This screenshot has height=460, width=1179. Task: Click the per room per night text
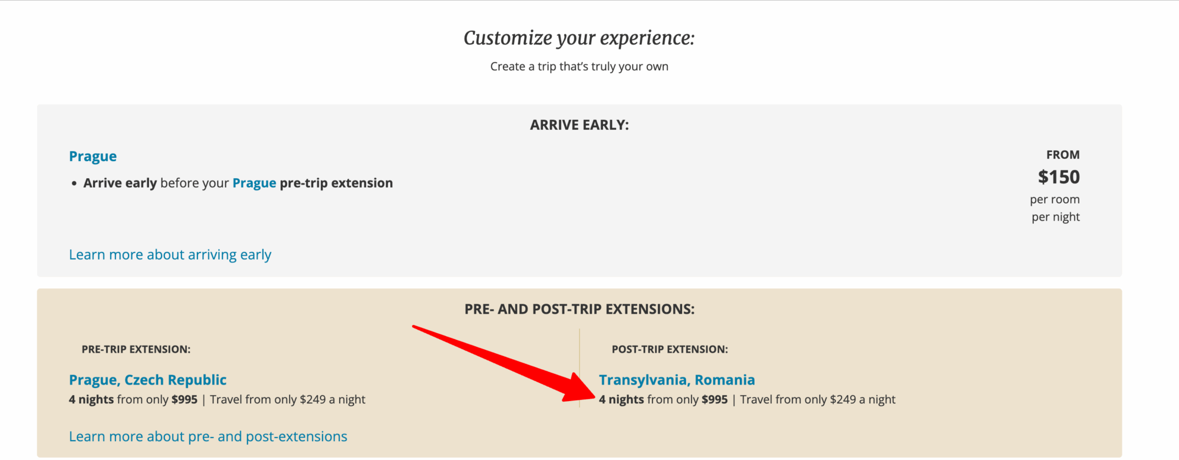pyautogui.click(x=1055, y=208)
